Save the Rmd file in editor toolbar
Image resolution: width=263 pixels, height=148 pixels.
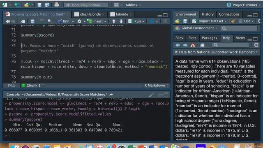[32, 21]
